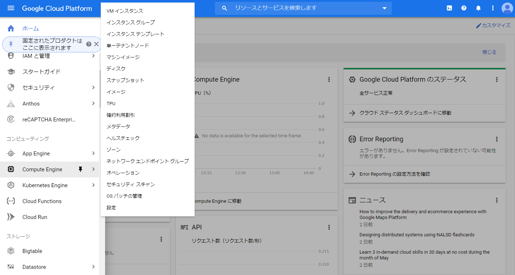
Task: Expand the App Engine submenu arrow
Action: pos(93,154)
